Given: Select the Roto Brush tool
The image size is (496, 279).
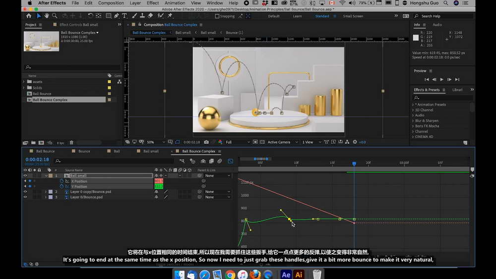Looking at the screenshot, I should coord(161,16).
